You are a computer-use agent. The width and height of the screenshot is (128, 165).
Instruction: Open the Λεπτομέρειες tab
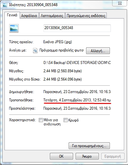(52, 16)
